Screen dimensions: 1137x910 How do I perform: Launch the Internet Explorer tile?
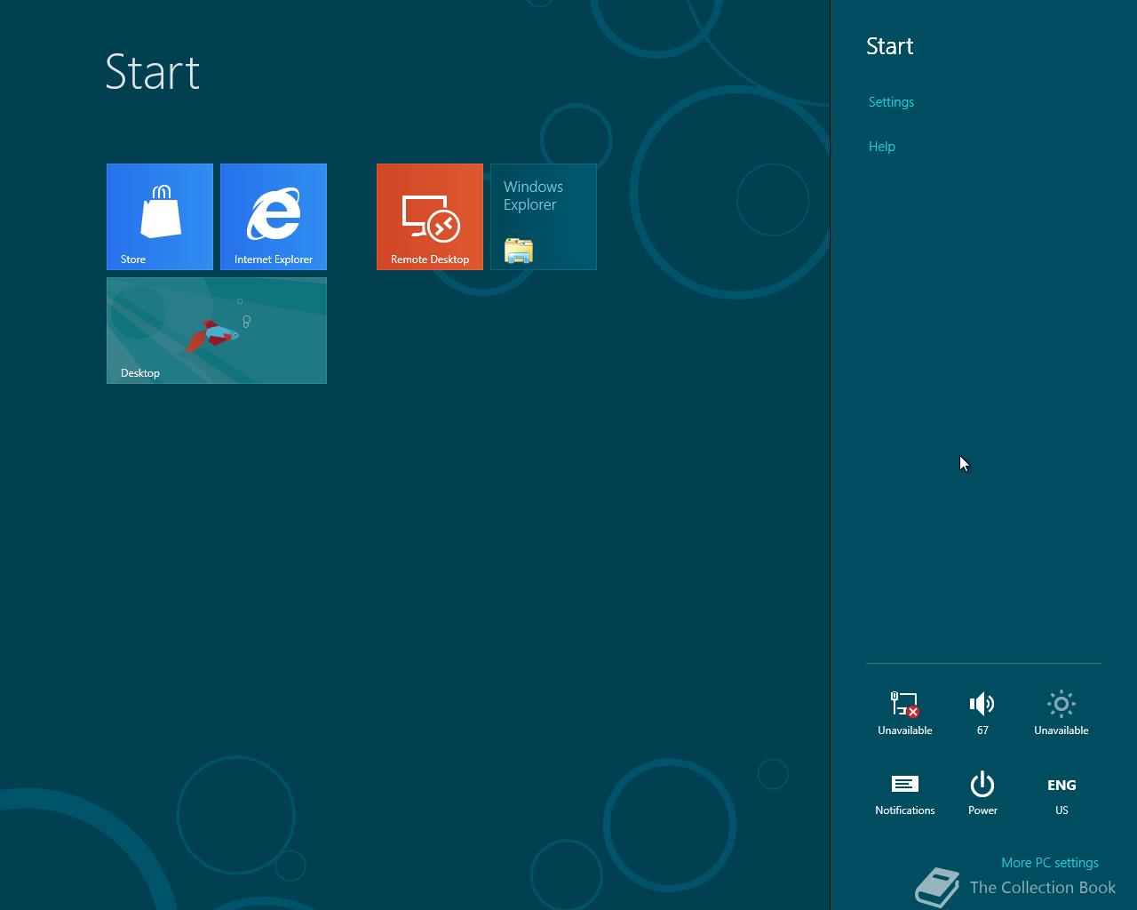[x=274, y=217]
